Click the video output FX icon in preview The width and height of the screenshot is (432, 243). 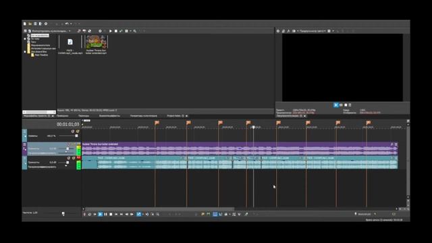[288, 31]
